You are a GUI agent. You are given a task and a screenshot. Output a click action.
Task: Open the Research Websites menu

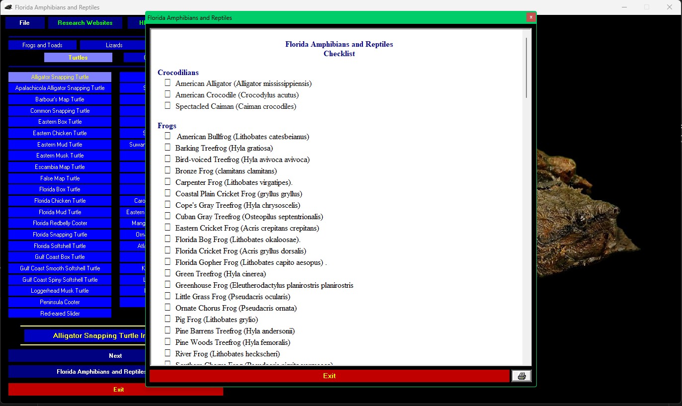point(85,23)
